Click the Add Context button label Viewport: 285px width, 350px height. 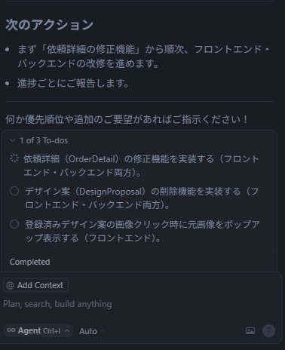[x=40, y=285]
